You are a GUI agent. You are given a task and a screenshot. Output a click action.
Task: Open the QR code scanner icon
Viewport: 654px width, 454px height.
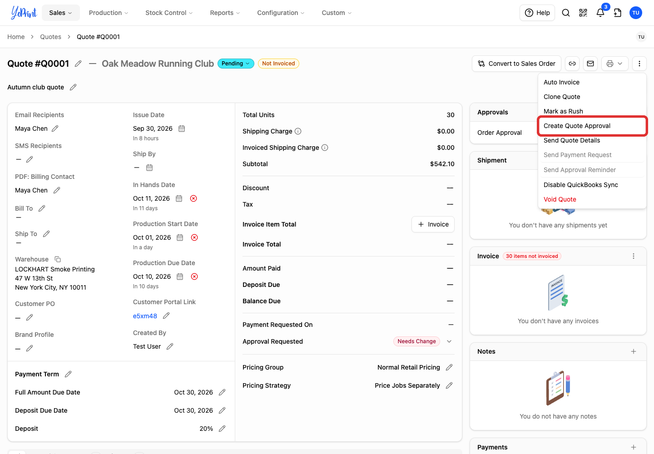point(583,13)
